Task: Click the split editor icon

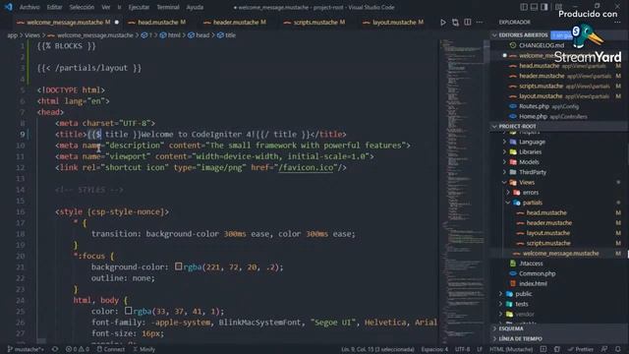Action: tap(468, 22)
